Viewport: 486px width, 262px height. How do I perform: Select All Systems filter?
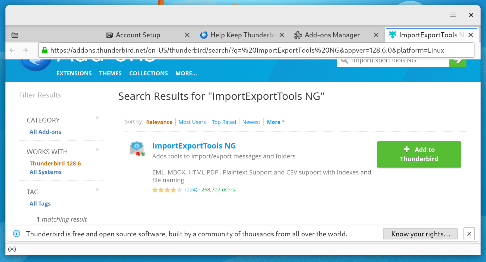46,172
